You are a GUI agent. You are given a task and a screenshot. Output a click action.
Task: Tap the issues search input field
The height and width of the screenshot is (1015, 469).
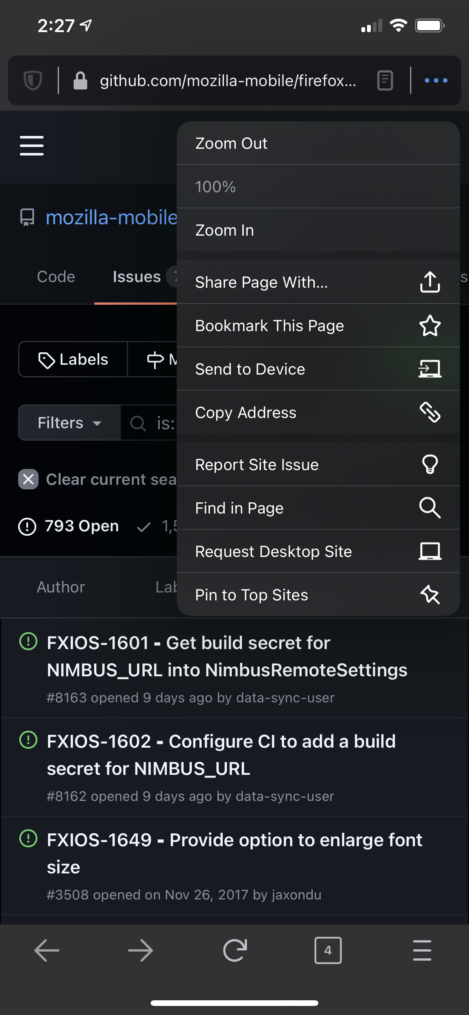pyautogui.click(x=149, y=423)
